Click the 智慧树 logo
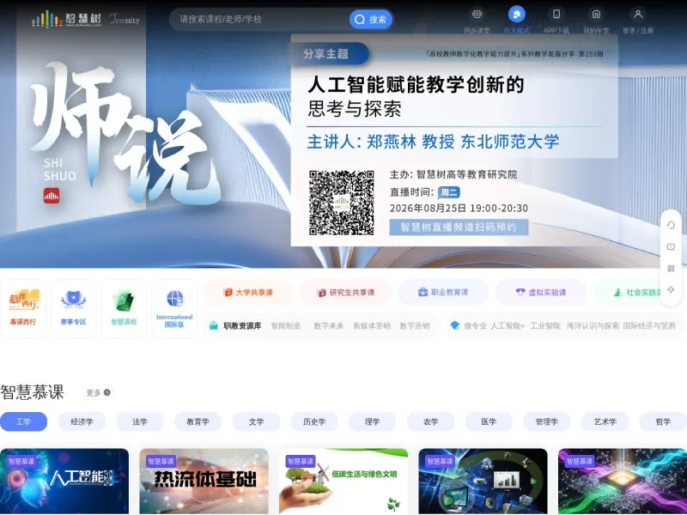 (x=67, y=19)
